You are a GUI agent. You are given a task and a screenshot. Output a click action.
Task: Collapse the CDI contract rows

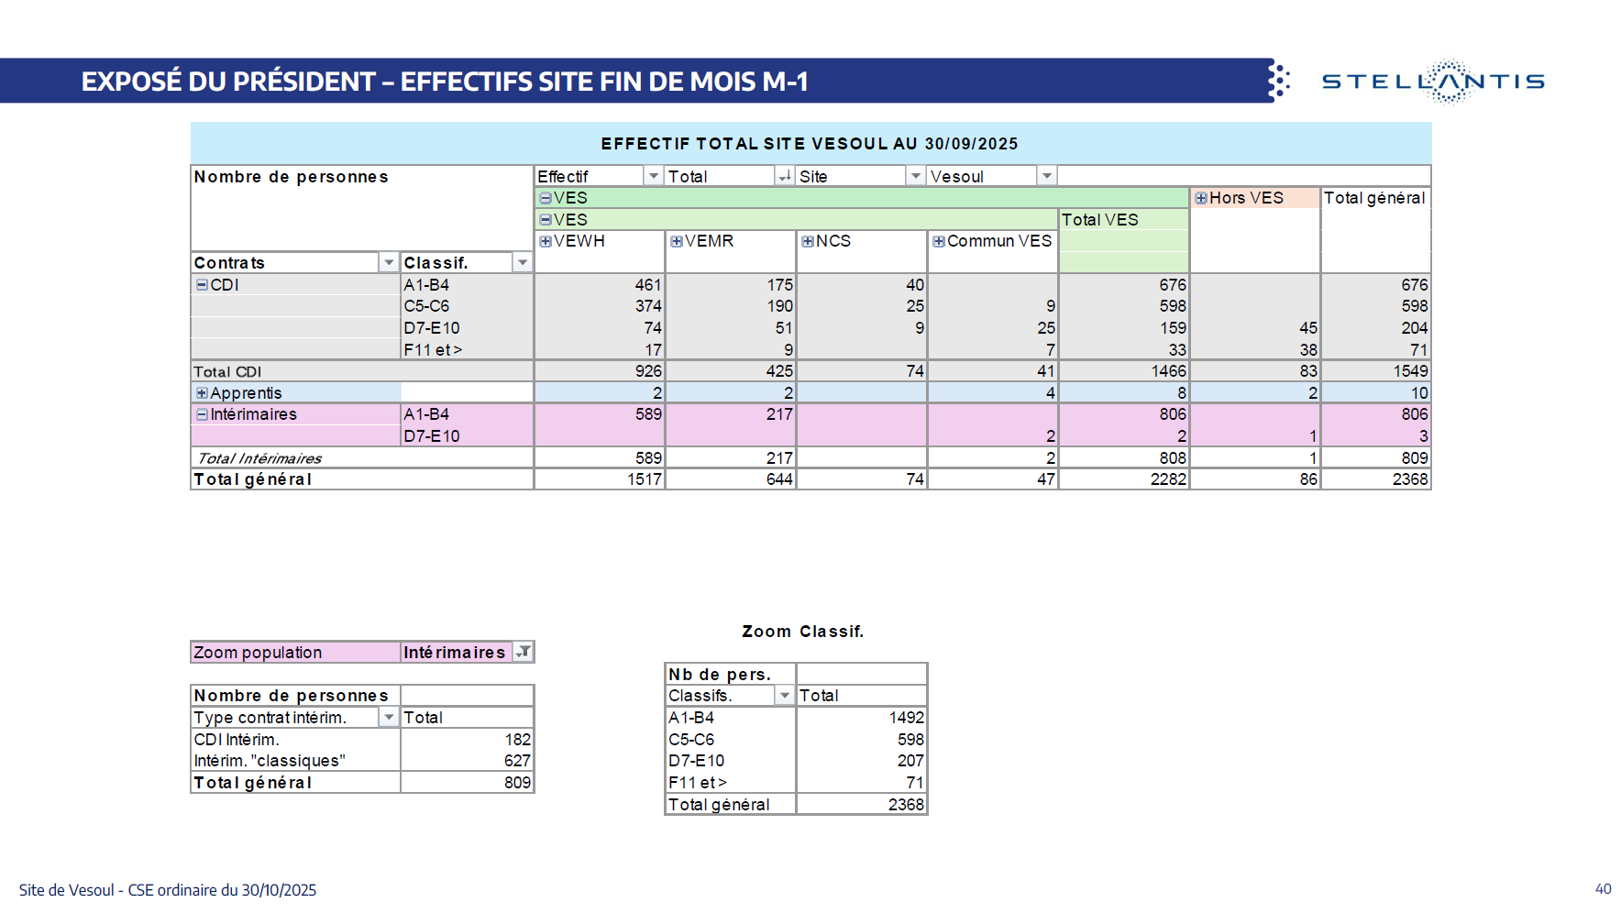[202, 285]
